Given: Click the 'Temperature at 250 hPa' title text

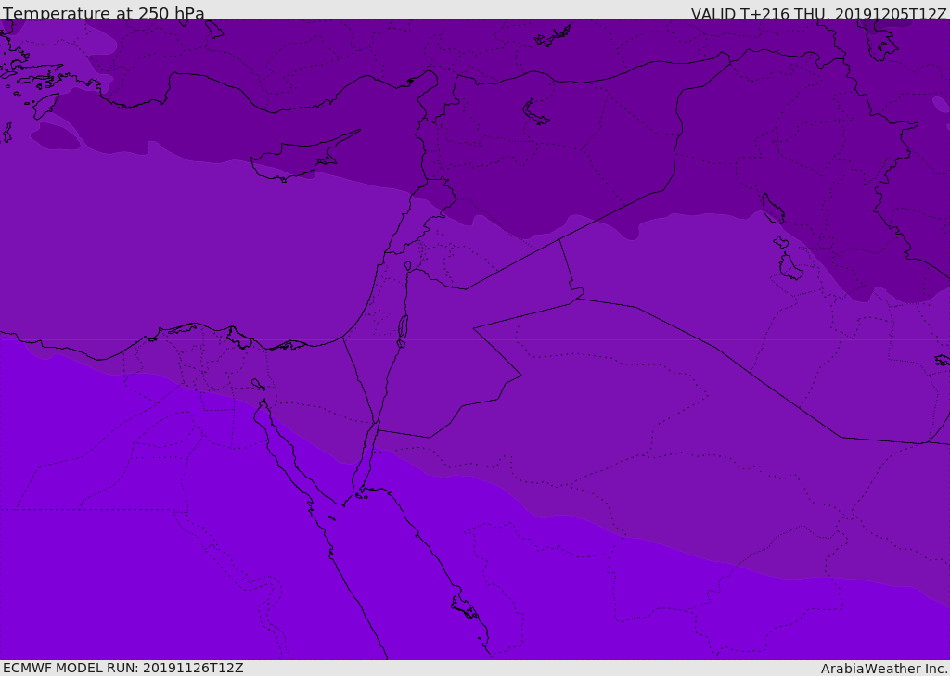Looking at the screenshot, I should point(104,13).
